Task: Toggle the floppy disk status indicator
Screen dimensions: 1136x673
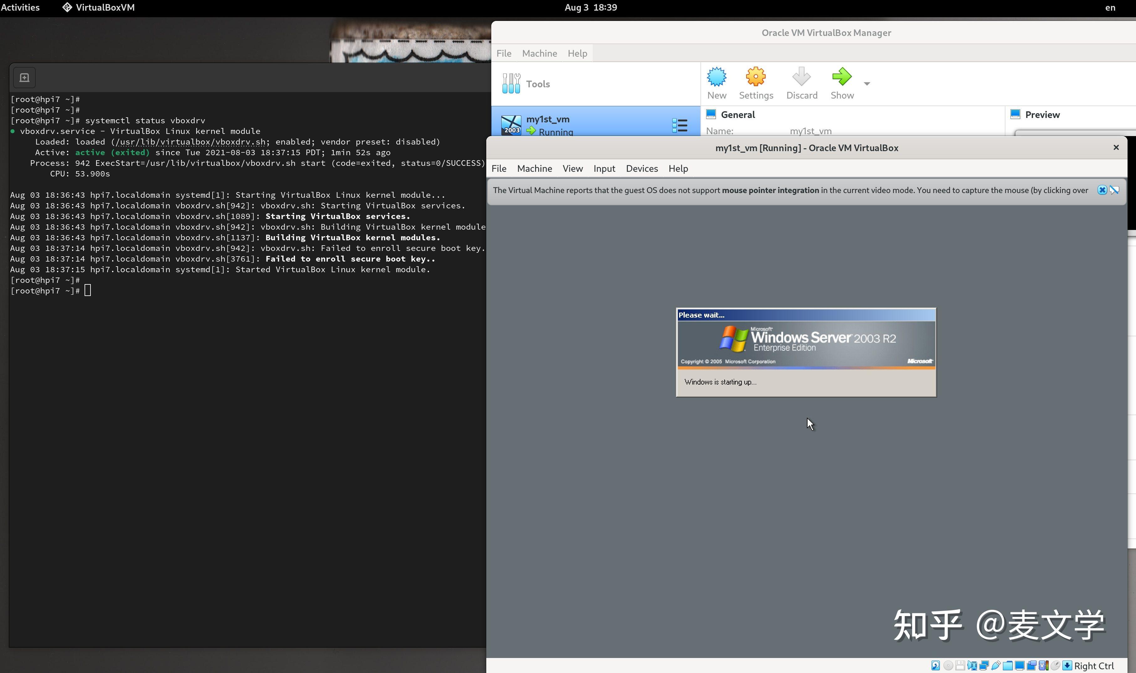Action: 960,665
